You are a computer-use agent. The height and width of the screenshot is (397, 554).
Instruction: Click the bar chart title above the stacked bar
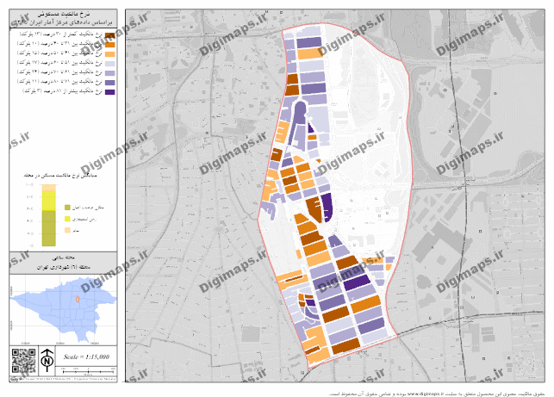[x=60, y=175]
